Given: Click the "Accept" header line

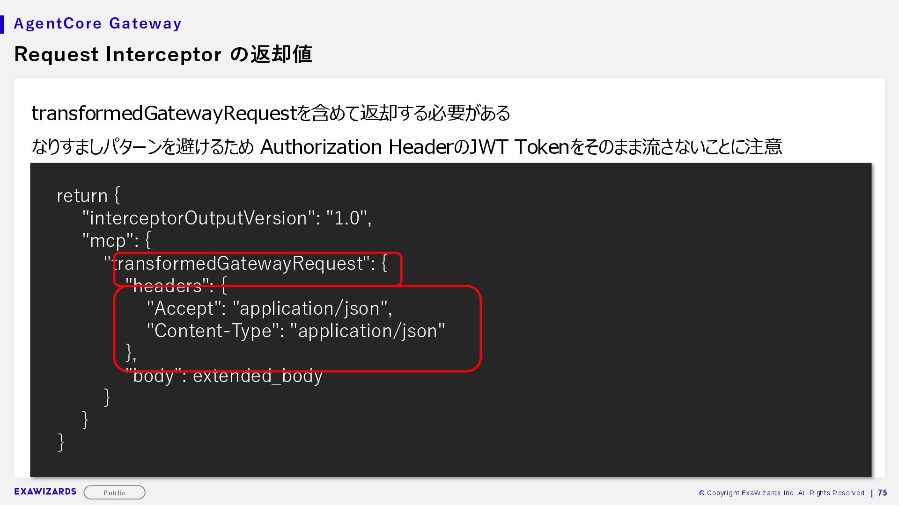Looking at the screenshot, I should coord(269,309).
